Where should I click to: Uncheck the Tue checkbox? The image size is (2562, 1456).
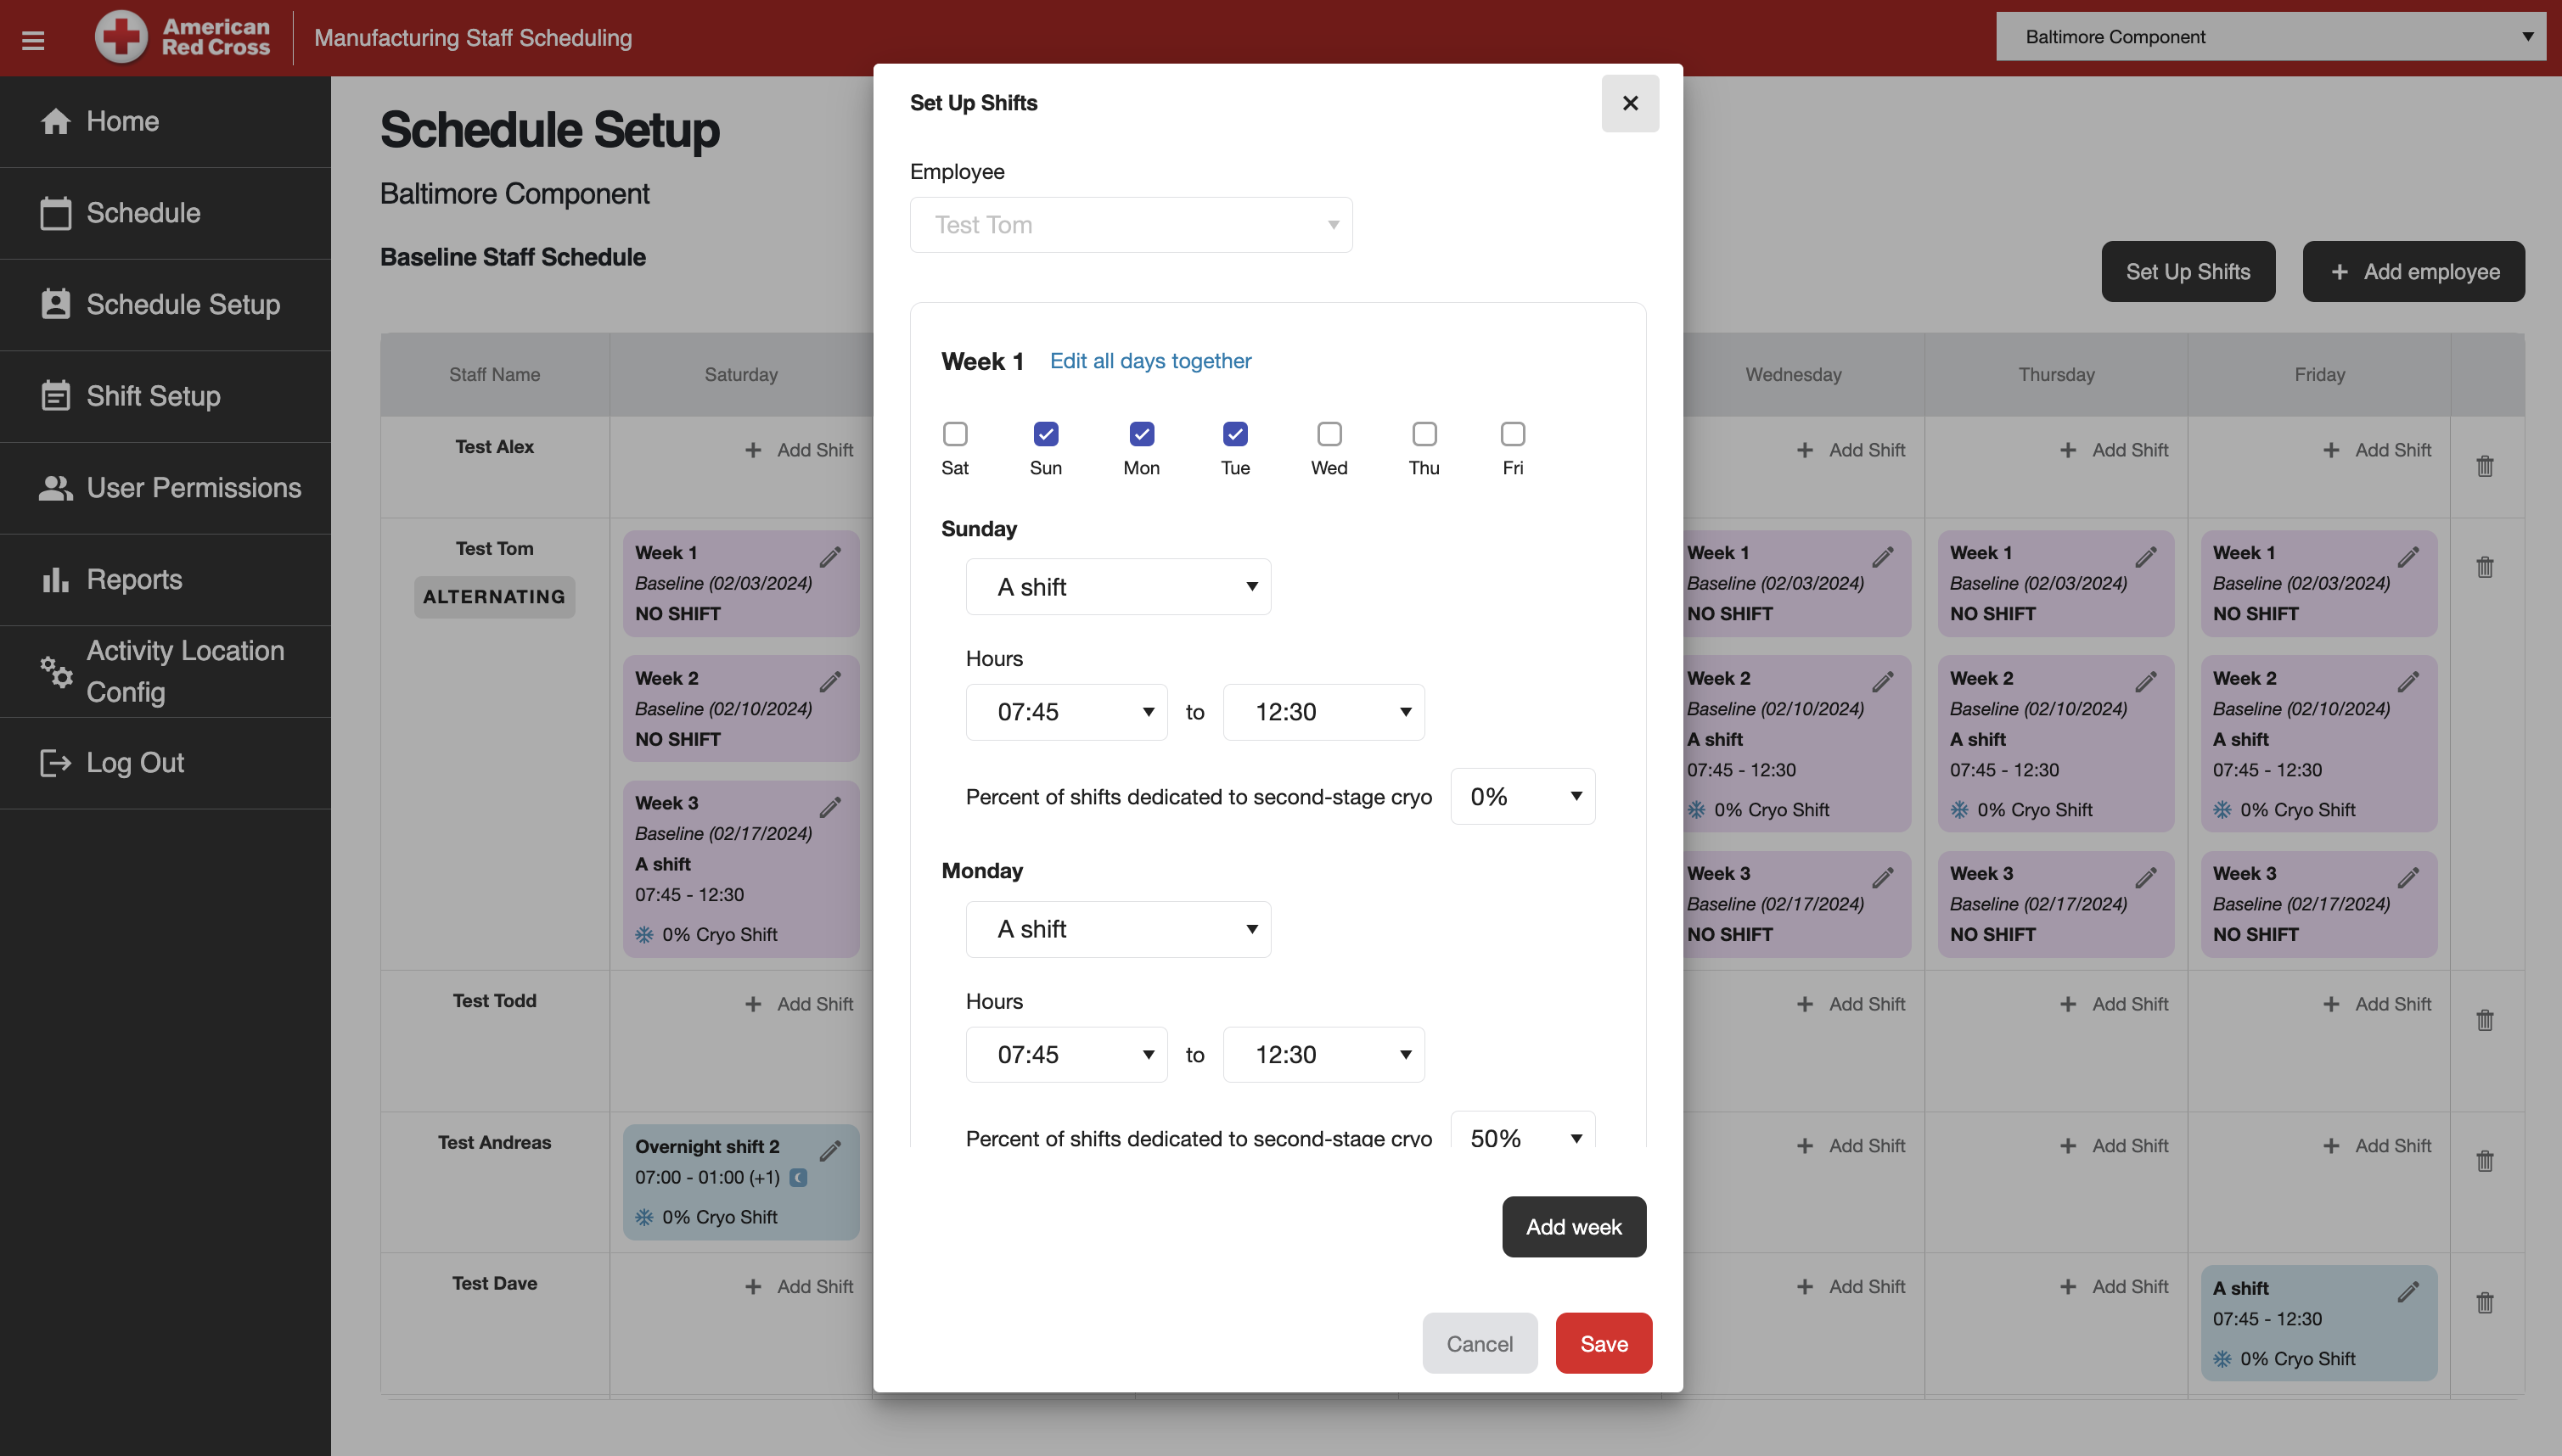click(x=1235, y=434)
